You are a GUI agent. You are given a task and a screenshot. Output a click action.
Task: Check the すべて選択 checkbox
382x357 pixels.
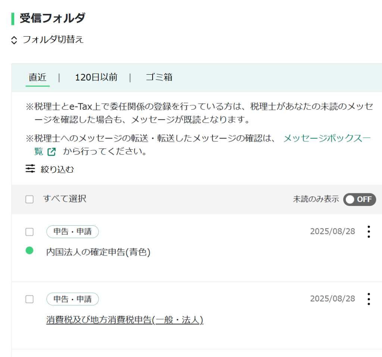pos(29,199)
